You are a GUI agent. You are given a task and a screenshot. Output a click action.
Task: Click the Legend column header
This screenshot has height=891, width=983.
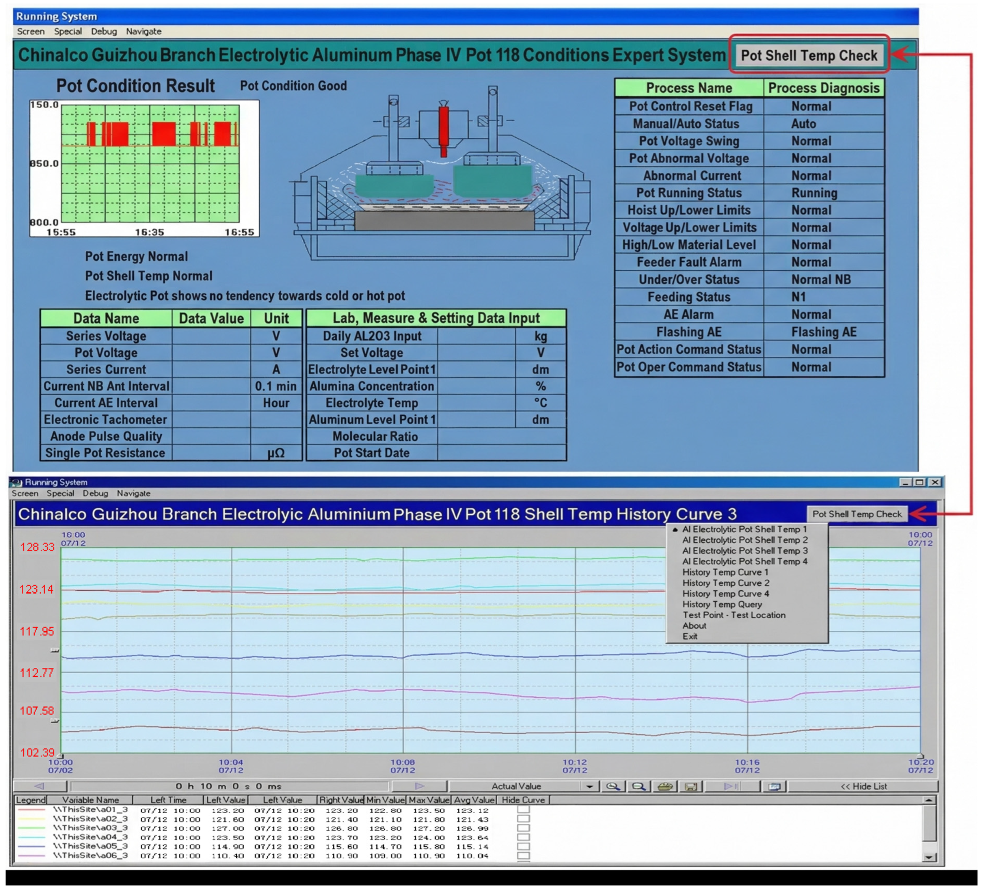[31, 800]
